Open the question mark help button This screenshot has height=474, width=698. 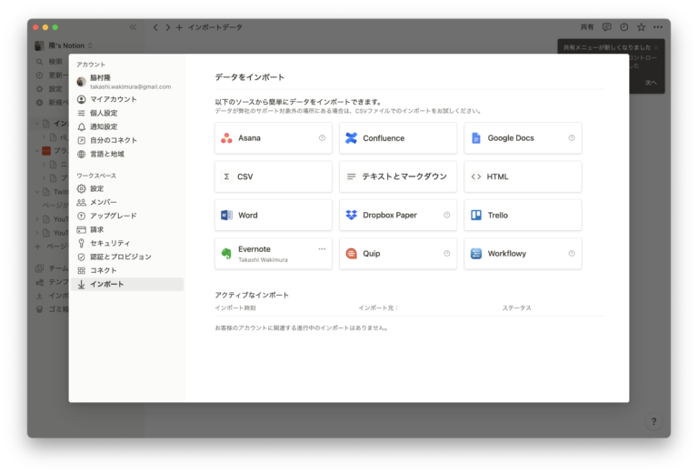click(x=653, y=421)
